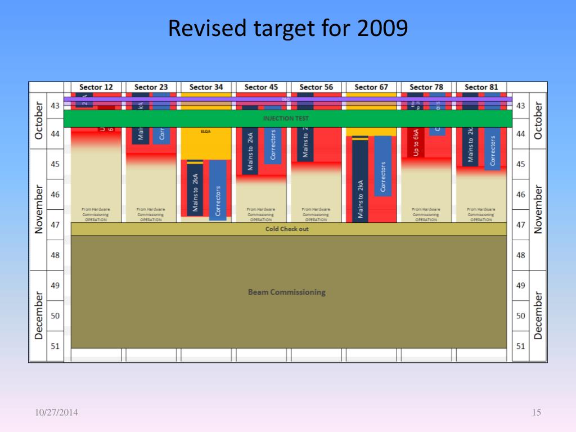
Task: Click the "Beam Commissioning" block
Action: [x=289, y=292]
